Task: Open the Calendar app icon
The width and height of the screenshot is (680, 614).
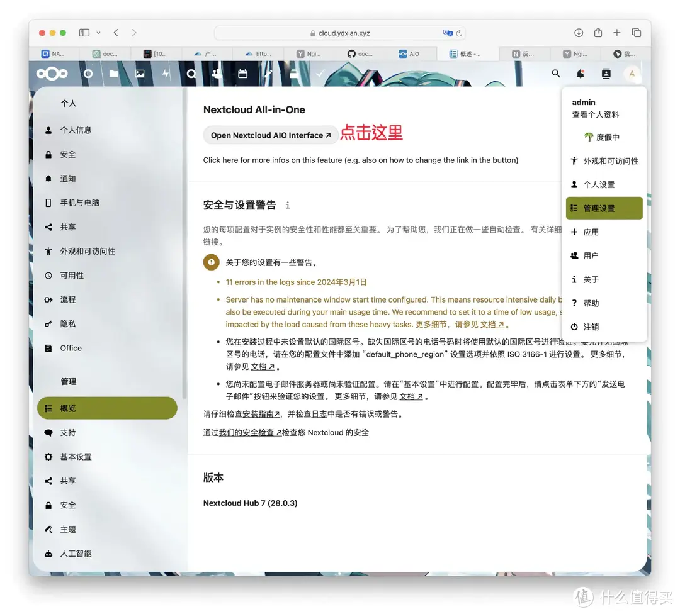Action: pyautogui.click(x=243, y=74)
